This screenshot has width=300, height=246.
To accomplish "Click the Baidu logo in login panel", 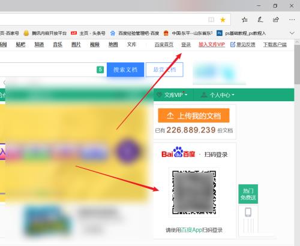I will pos(178,153).
